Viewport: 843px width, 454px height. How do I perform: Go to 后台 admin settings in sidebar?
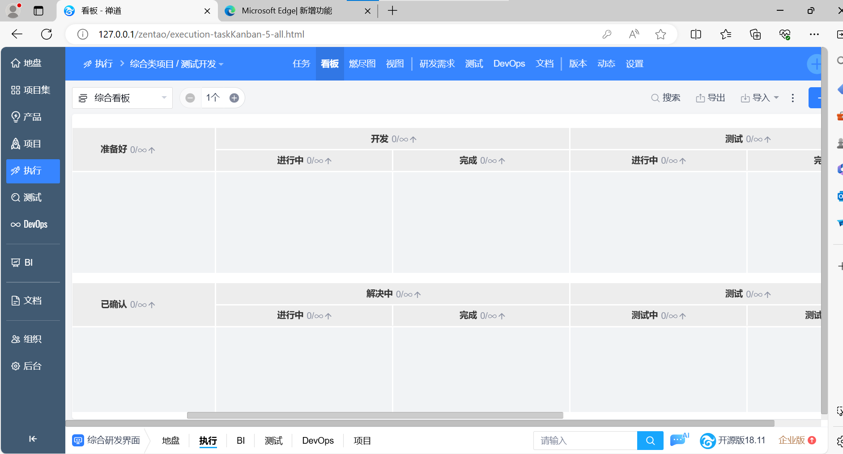click(x=32, y=366)
